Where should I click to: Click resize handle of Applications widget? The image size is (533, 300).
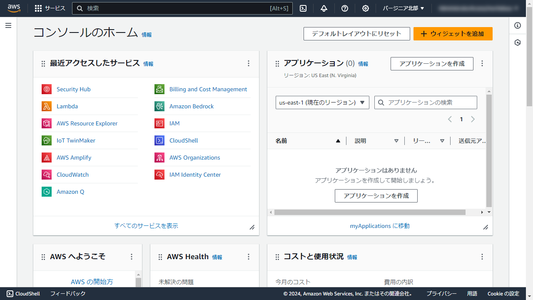486,227
